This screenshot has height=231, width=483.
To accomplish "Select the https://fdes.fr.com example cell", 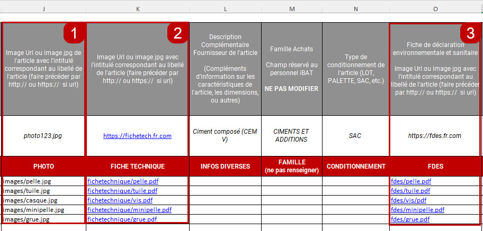I will [434, 136].
